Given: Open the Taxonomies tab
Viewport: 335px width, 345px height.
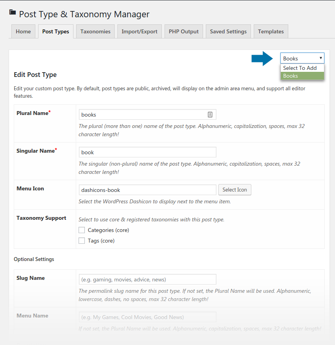Looking at the screenshot, I should (x=95, y=31).
